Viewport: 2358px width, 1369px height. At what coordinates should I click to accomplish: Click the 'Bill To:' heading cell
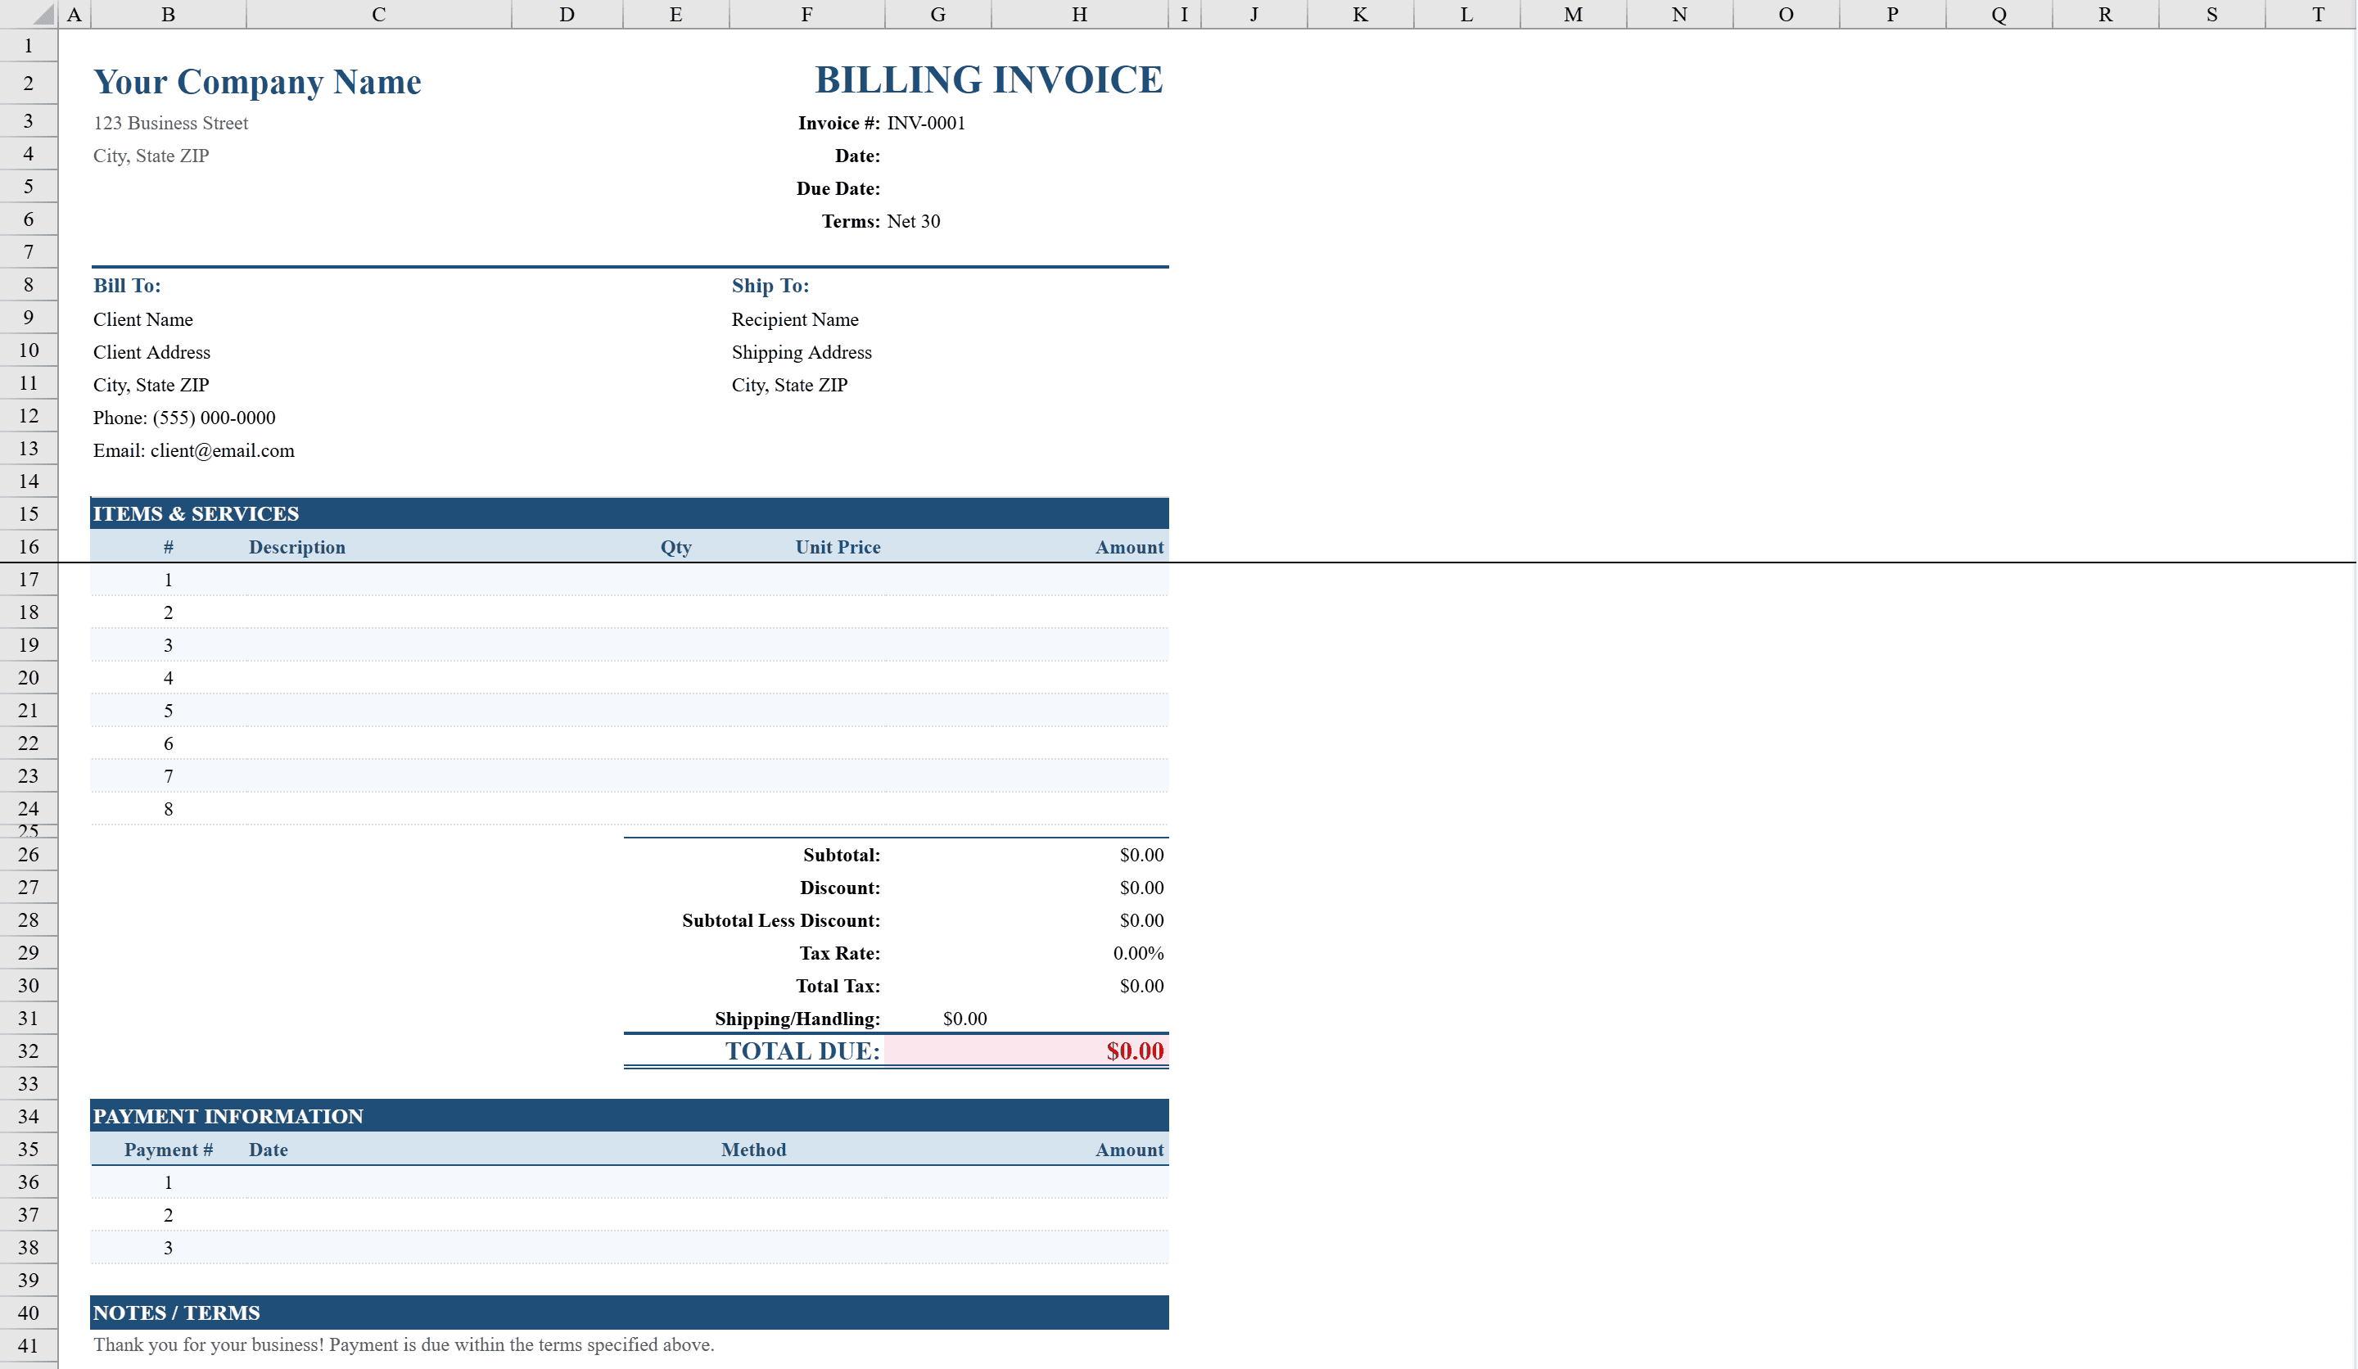tap(127, 286)
